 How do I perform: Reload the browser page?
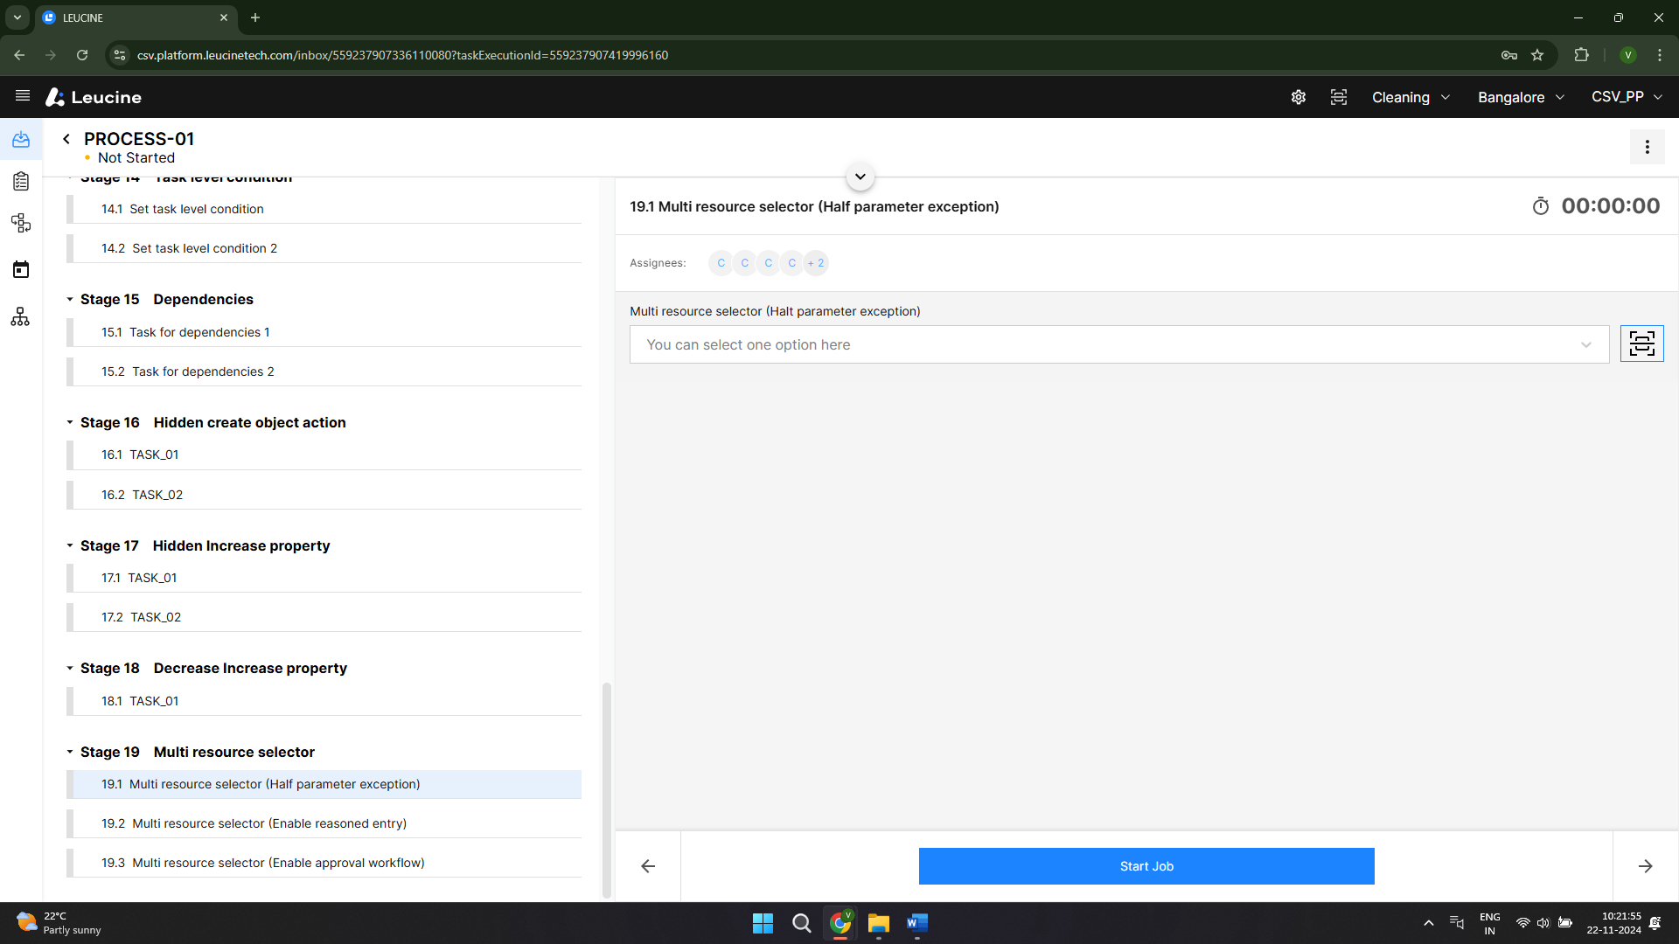(x=82, y=55)
